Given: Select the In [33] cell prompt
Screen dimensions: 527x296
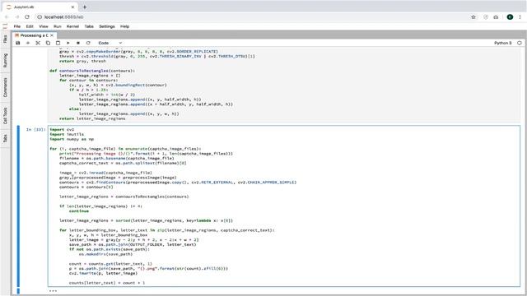Looking at the screenshot, I should (35, 130).
